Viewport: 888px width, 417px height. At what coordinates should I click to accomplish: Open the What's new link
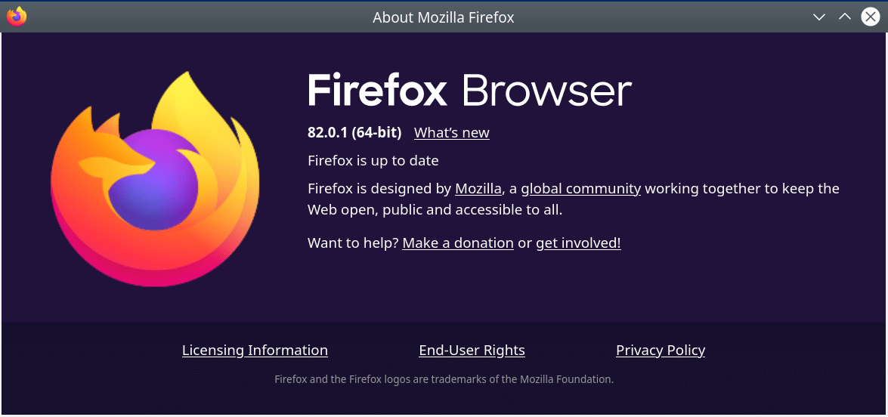[x=451, y=132]
